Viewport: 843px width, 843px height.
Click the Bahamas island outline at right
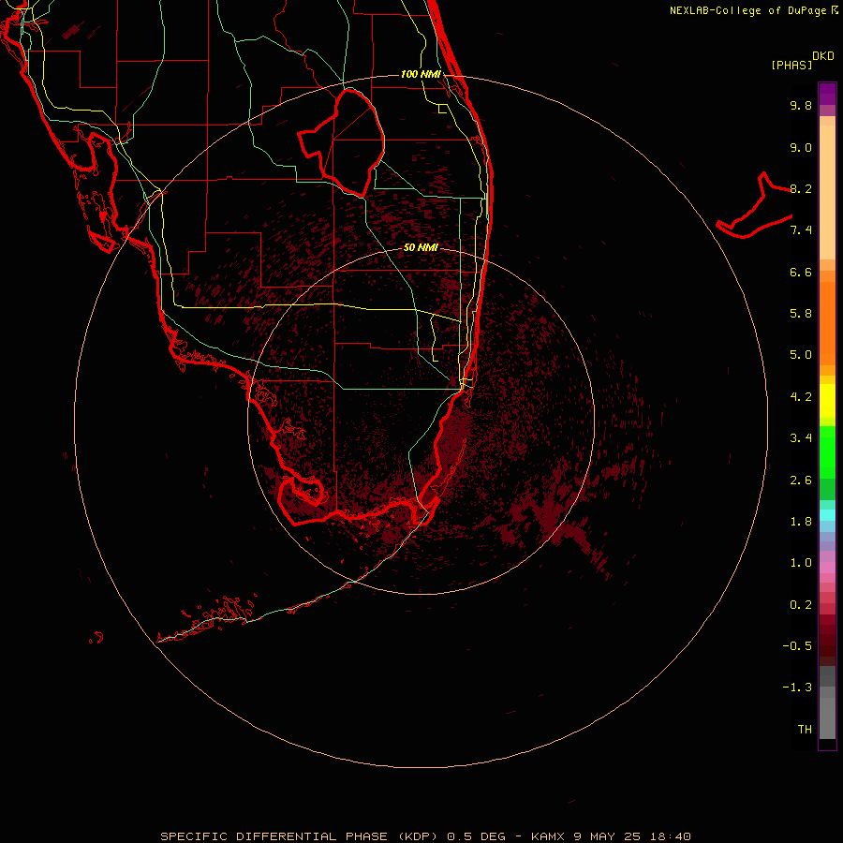click(754, 206)
